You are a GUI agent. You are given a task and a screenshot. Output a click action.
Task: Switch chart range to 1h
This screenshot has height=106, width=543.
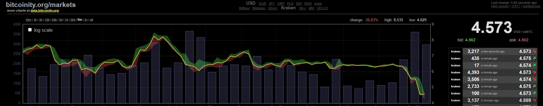pos(35,20)
